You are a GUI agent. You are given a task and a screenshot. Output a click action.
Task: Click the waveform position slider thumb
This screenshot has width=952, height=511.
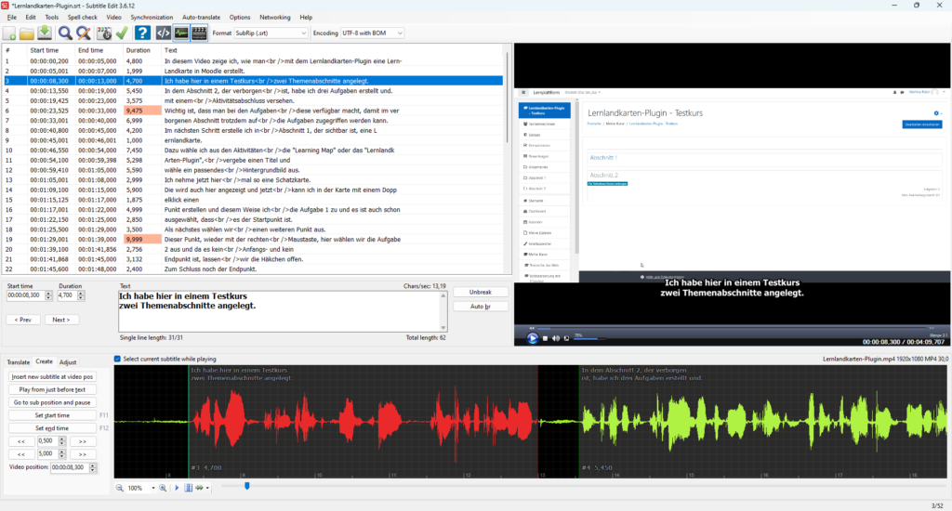(x=247, y=486)
